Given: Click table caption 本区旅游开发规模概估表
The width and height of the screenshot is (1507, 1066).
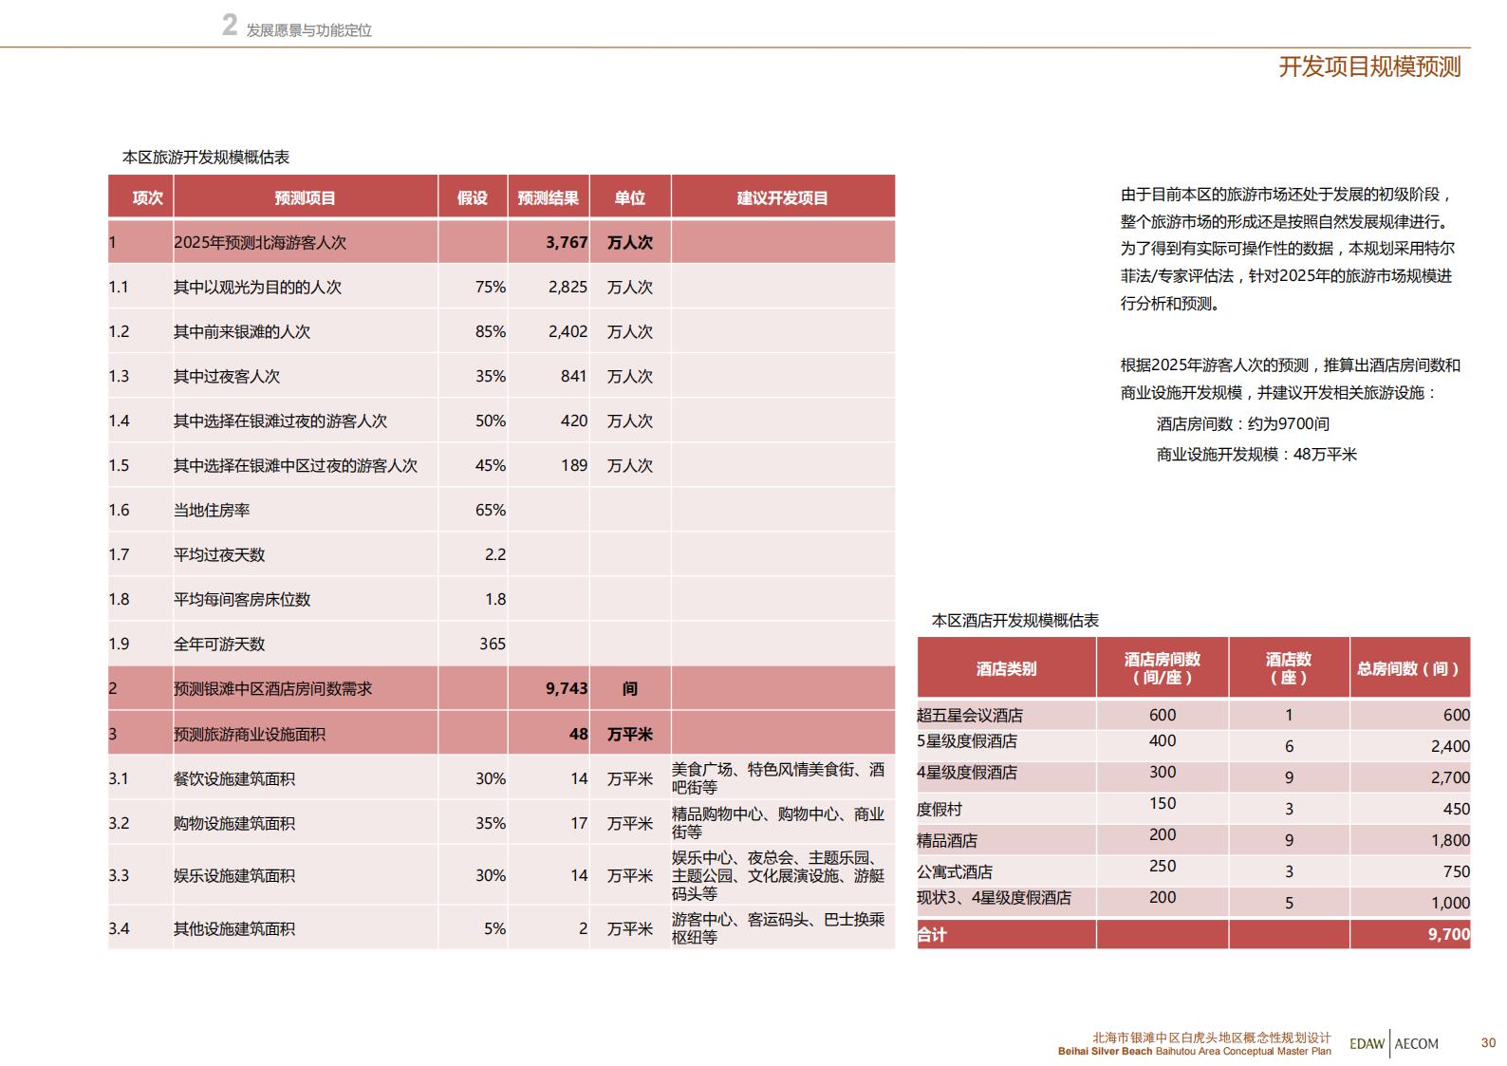Looking at the screenshot, I should [x=206, y=158].
